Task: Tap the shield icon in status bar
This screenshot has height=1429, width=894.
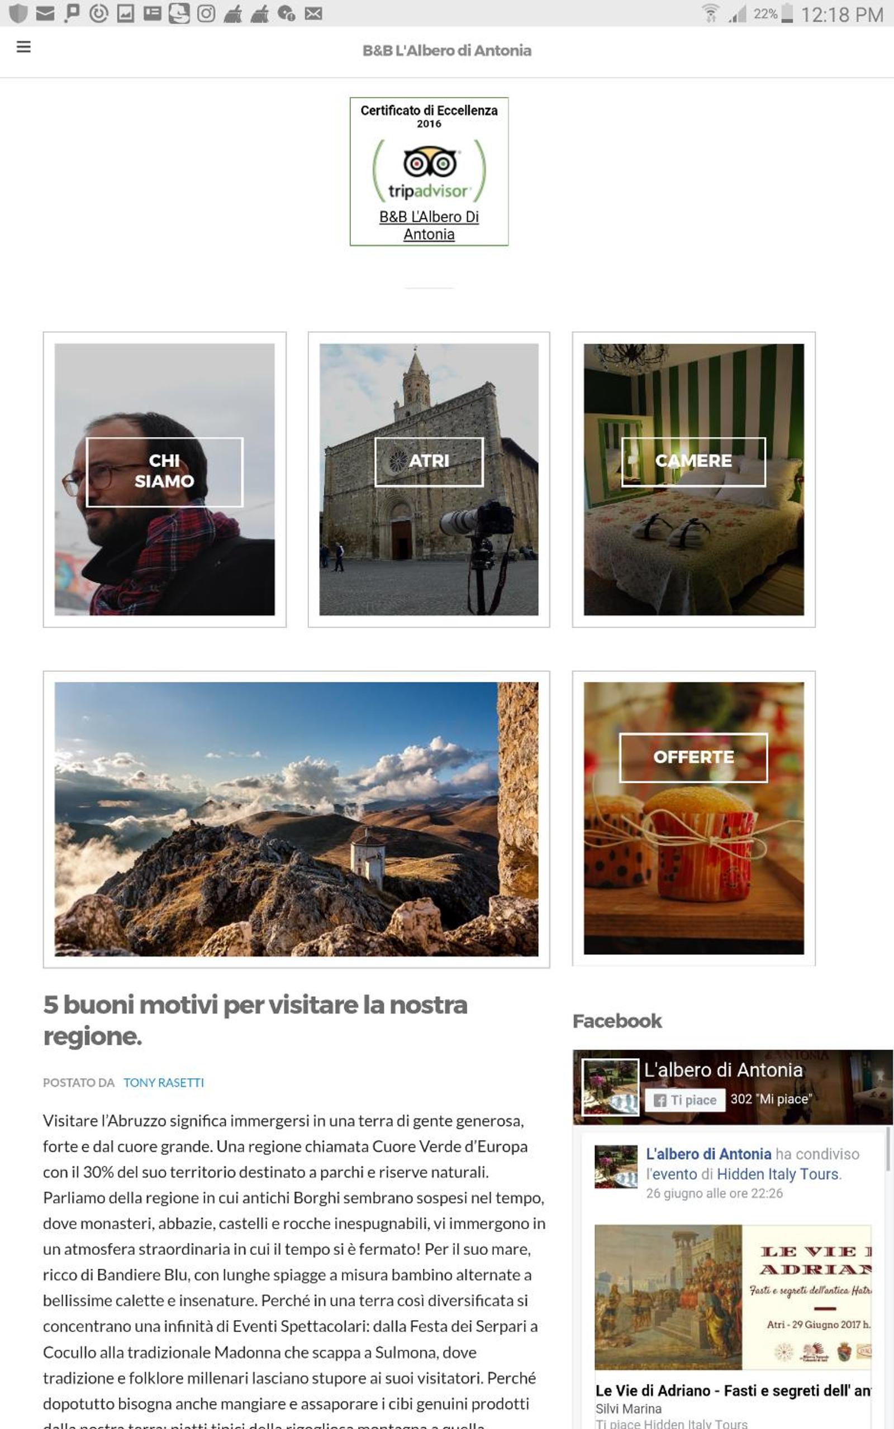Action: pyautogui.click(x=18, y=13)
